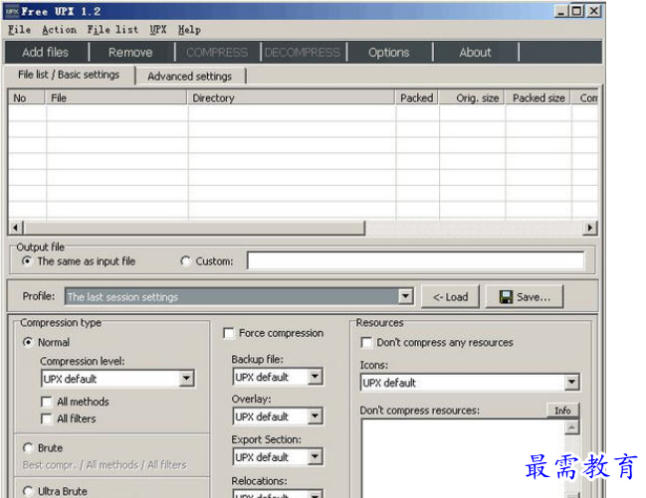
Task: Click the Free UPX title bar icon
Action: [x=12, y=11]
